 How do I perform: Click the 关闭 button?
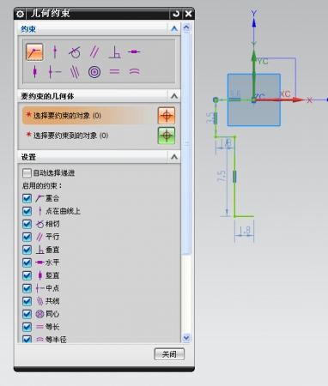[x=169, y=354]
